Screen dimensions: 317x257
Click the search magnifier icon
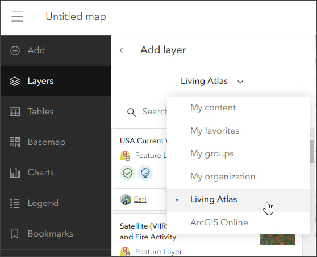point(131,112)
